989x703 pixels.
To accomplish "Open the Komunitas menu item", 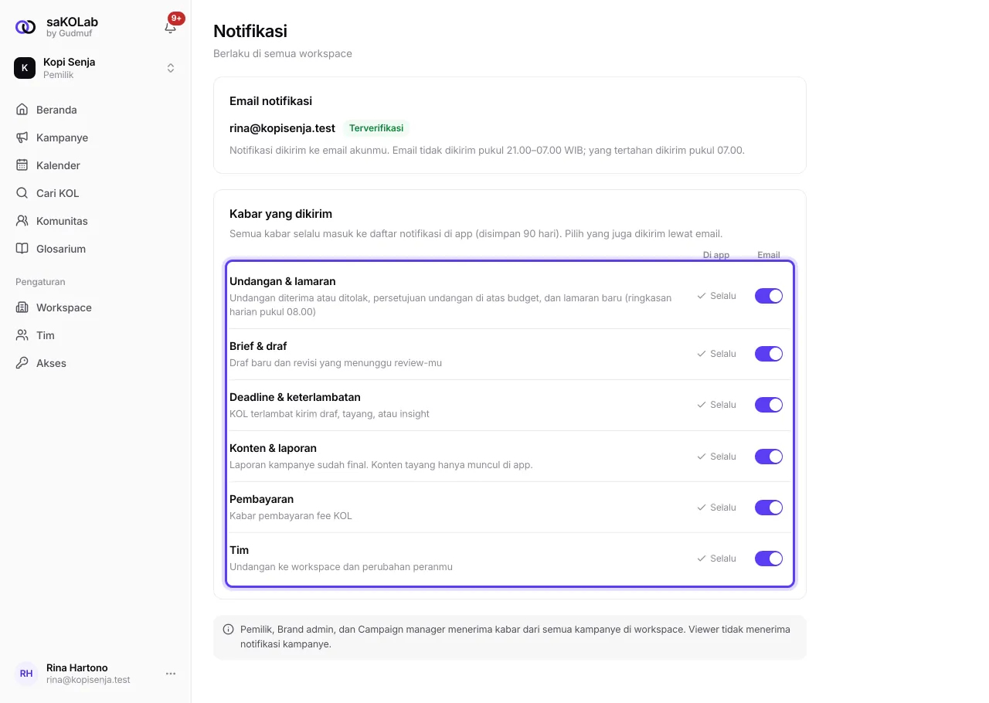I will 95,221.
